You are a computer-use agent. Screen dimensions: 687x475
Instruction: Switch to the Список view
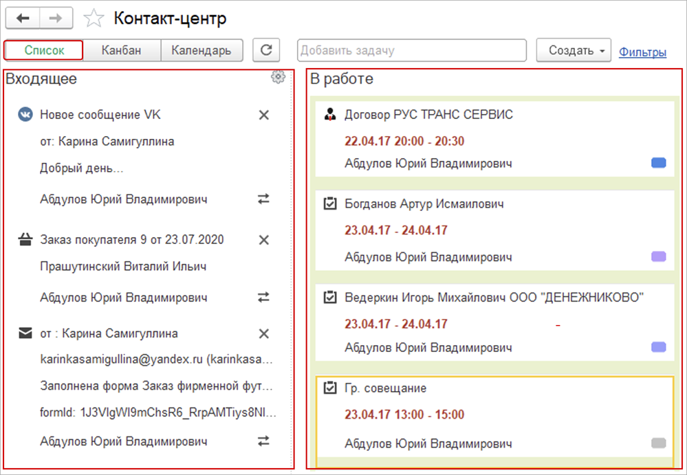44,50
